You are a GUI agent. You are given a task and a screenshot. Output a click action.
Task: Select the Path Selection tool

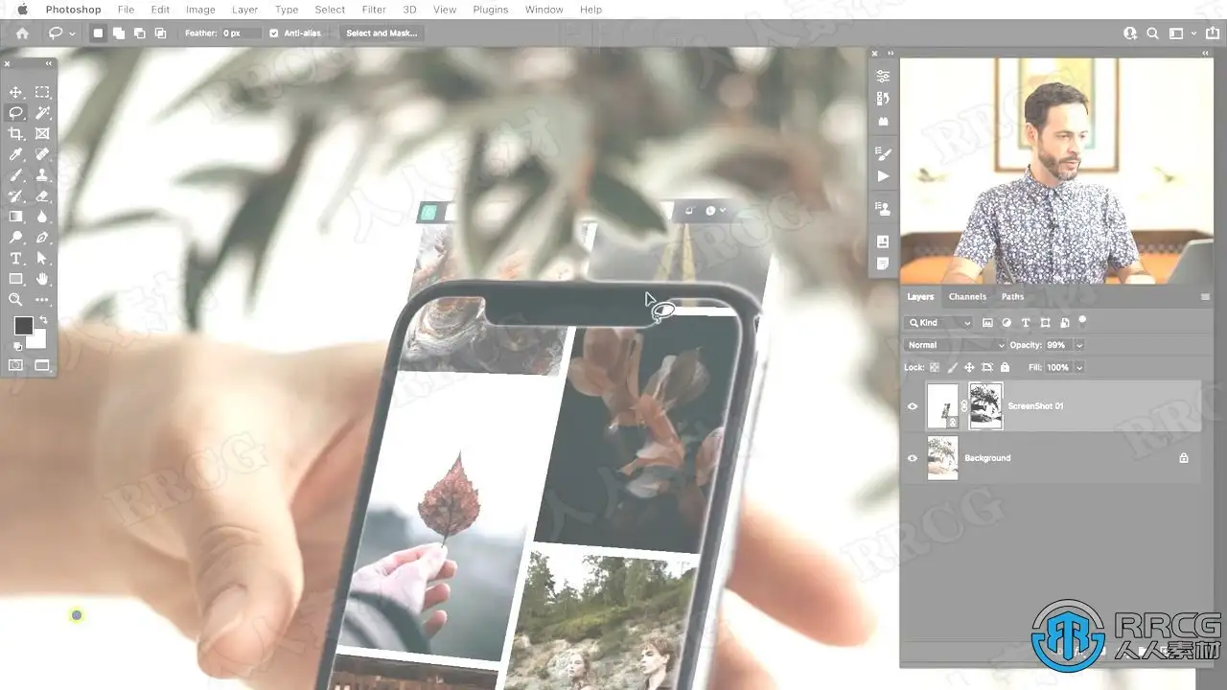click(x=42, y=259)
